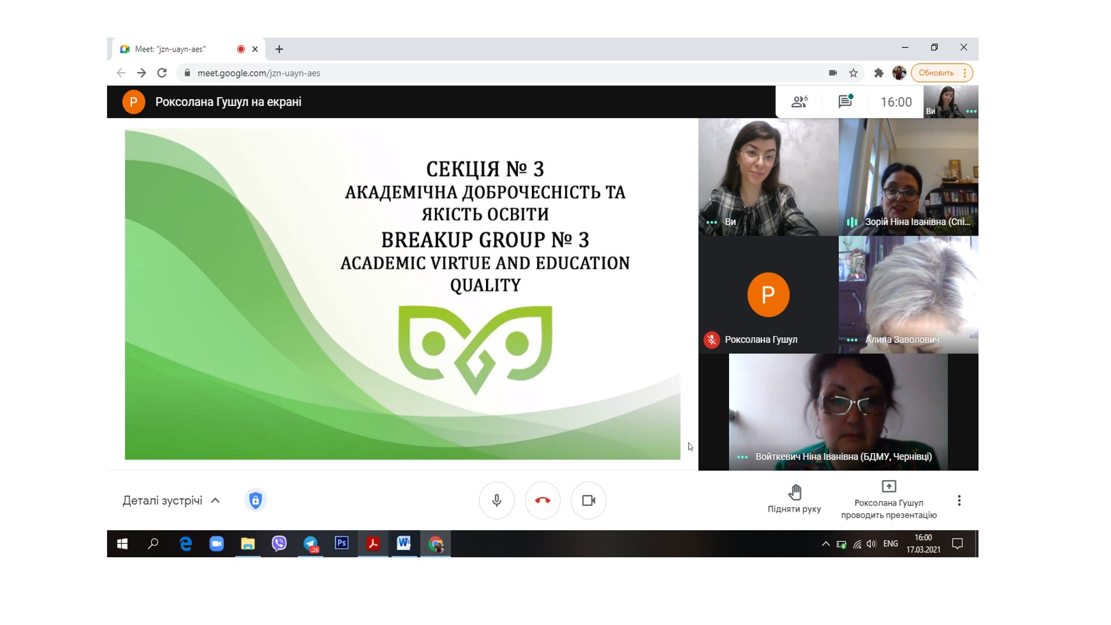Open the Windows Start menu
This screenshot has width=1111, height=625.
[x=122, y=544]
